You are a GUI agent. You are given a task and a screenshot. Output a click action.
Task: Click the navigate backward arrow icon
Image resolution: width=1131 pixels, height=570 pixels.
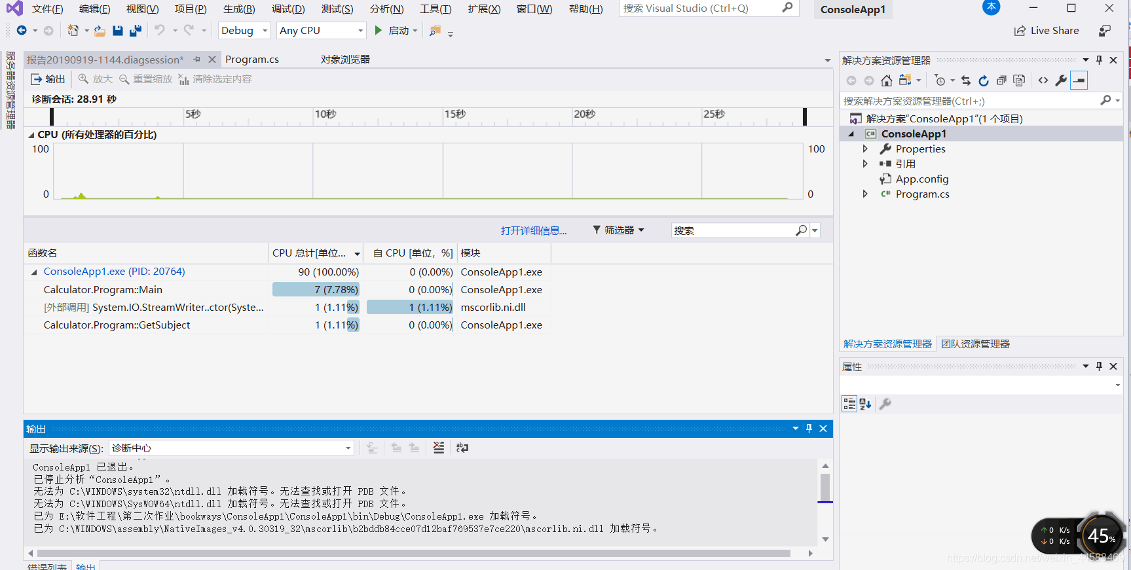[x=22, y=31]
